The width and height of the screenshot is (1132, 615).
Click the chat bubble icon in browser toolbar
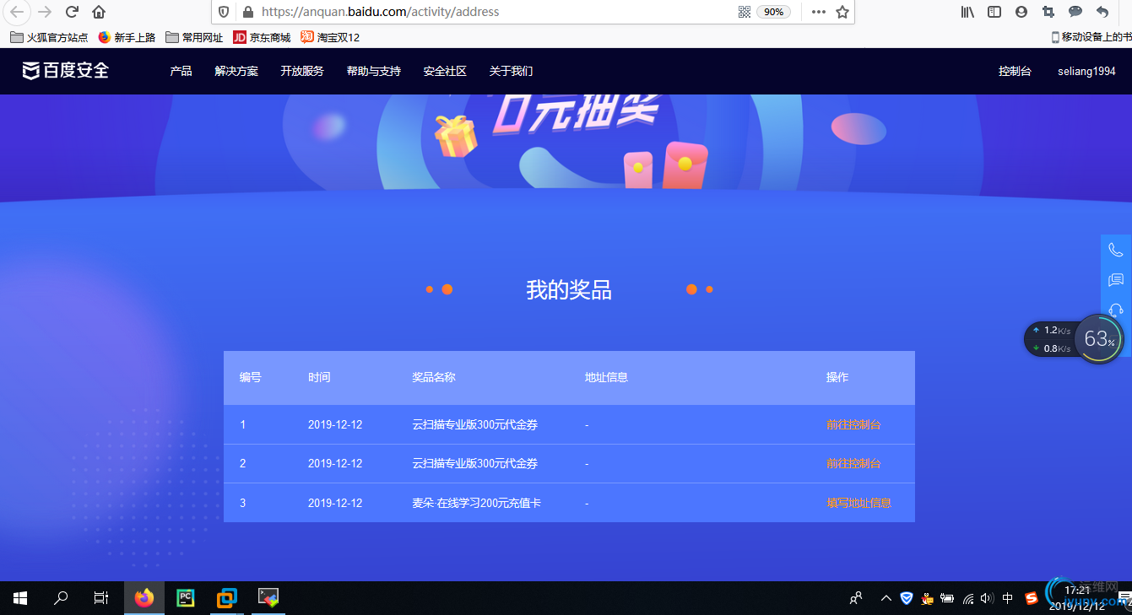click(x=1075, y=12)
